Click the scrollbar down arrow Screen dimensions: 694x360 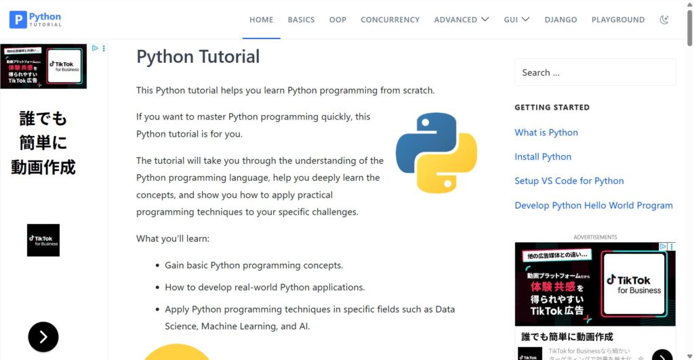tap(689, 356)
